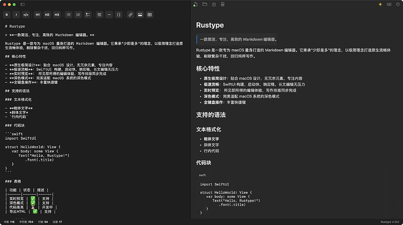Click the '支持的语法' heading in the preview
This screenshot has height=225, width=403.
211,115
